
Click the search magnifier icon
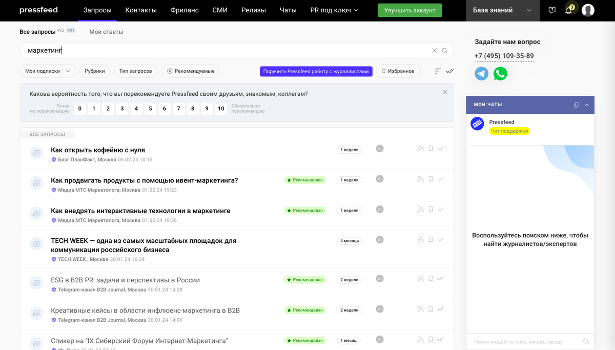[x=445, y=51]
